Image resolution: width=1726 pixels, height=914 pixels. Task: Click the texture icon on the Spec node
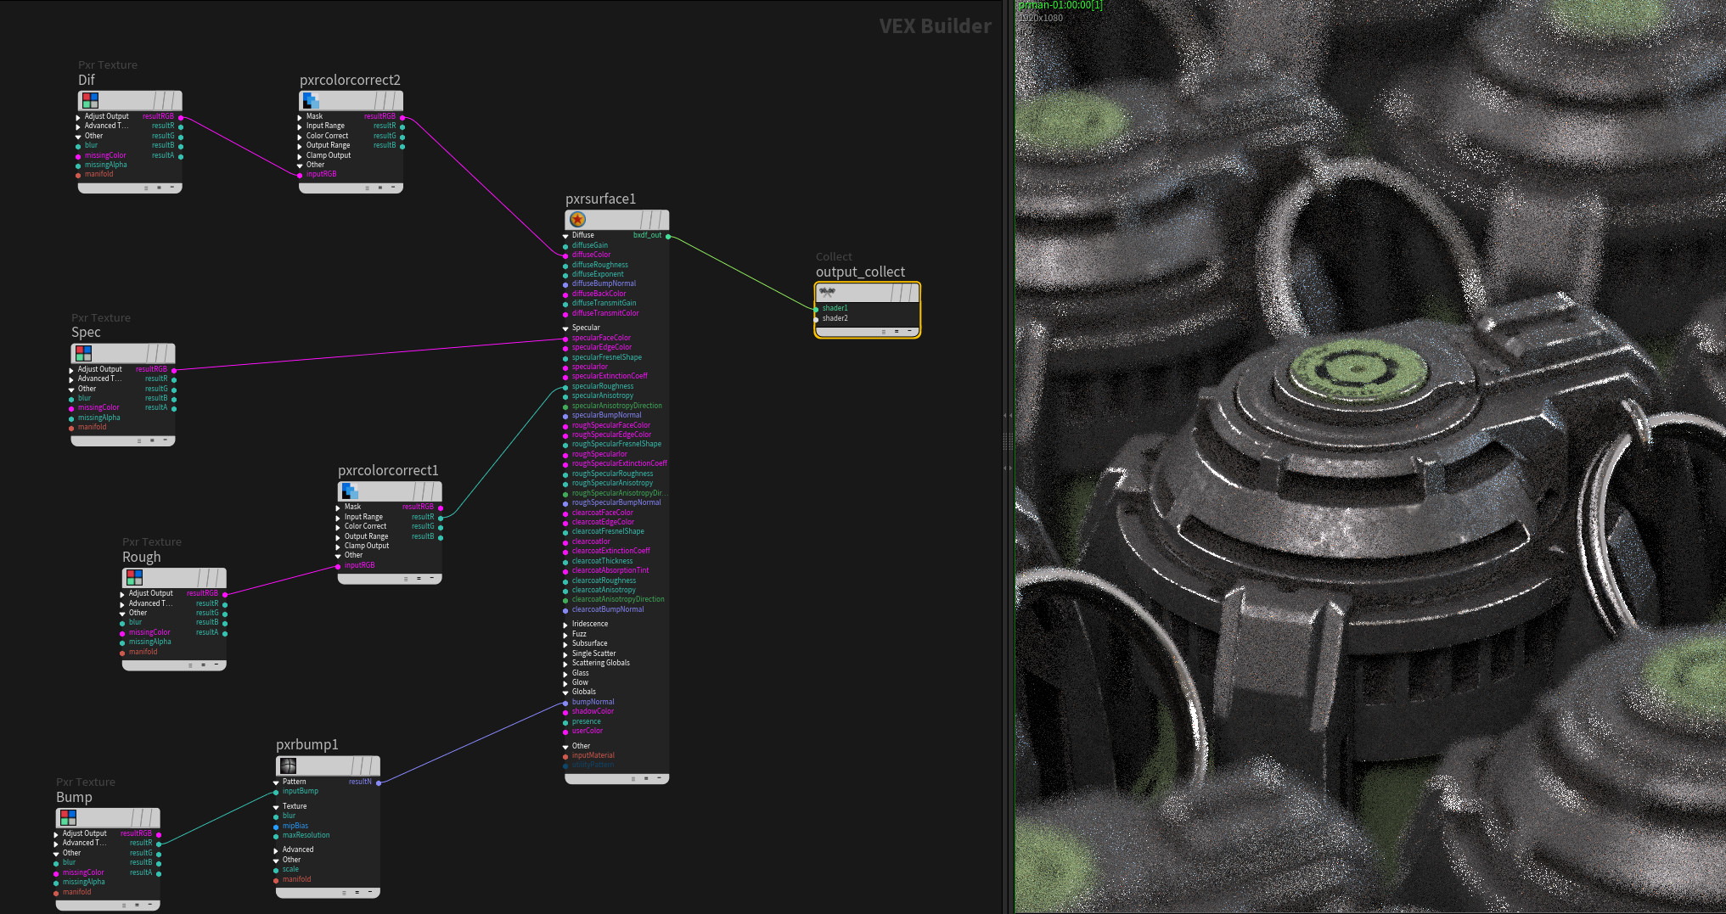click(84, 353)
